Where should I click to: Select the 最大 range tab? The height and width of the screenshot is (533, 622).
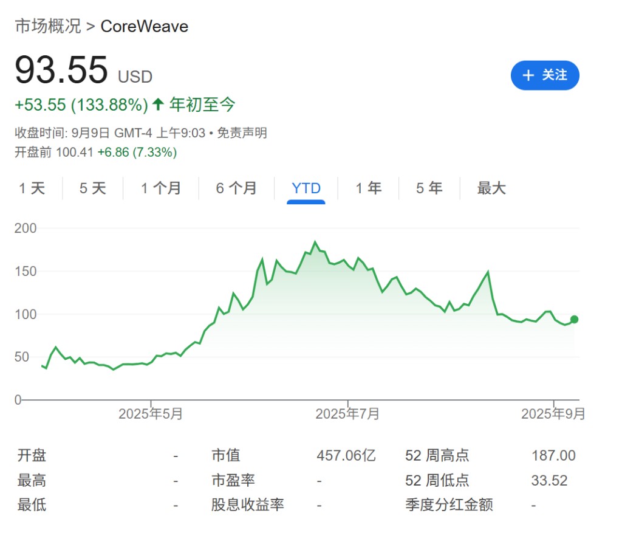tap(491, 188)
